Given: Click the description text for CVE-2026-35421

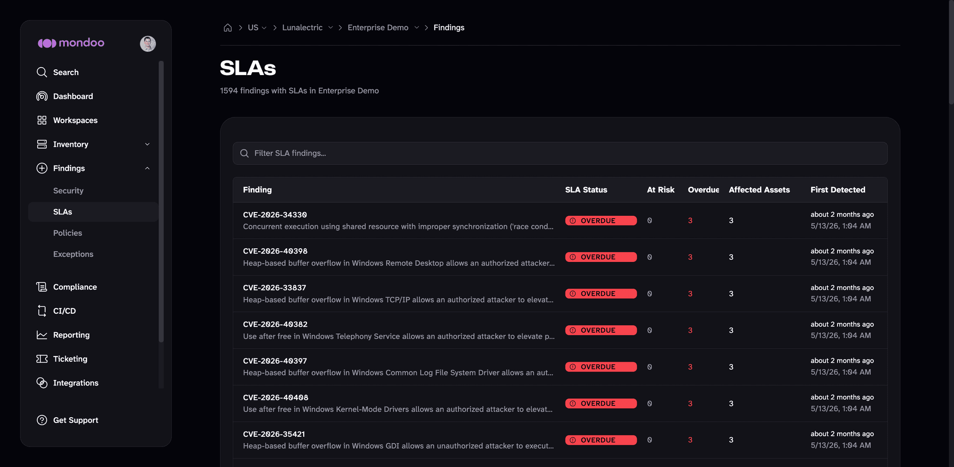Looking at the screenshot, I should coord(398,446).
